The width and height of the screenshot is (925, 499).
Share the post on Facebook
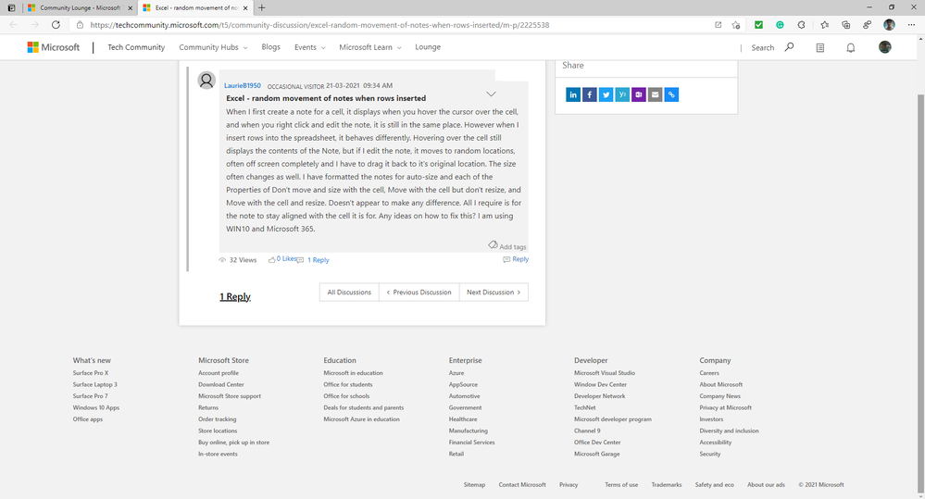(589, 94)
